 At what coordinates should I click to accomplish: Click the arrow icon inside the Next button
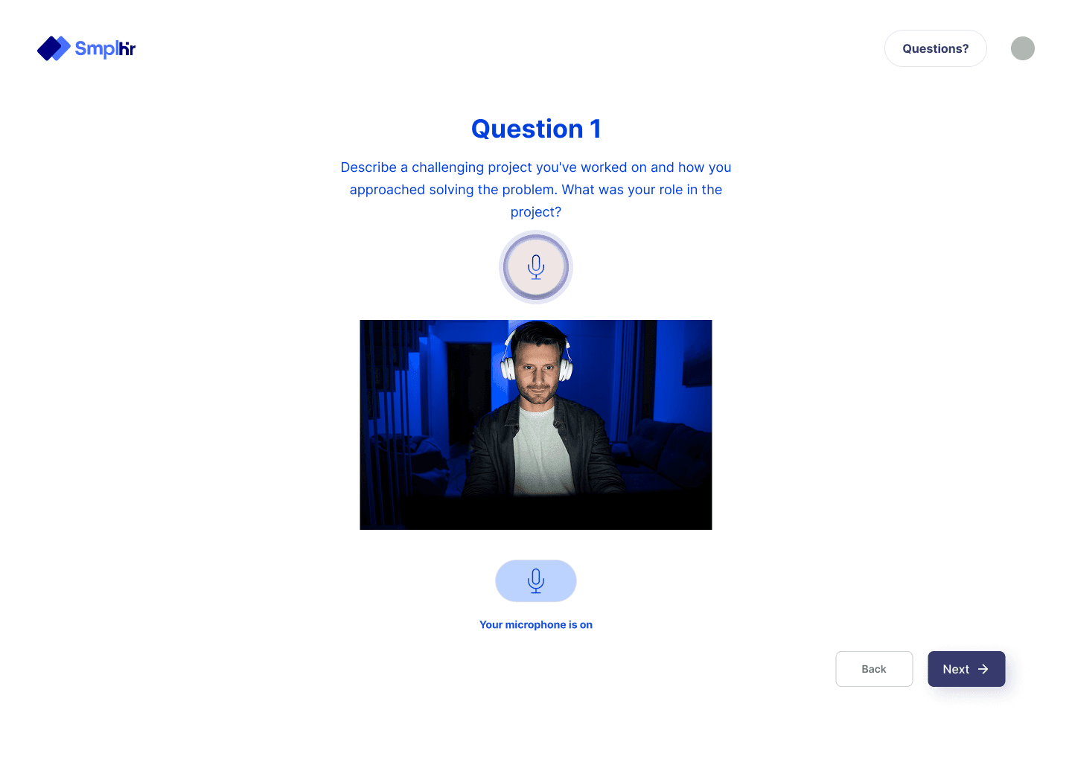point(983,669)
